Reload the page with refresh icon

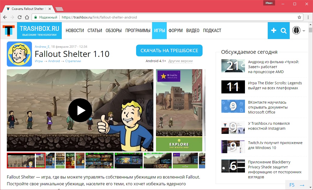[x=20, y=17]
